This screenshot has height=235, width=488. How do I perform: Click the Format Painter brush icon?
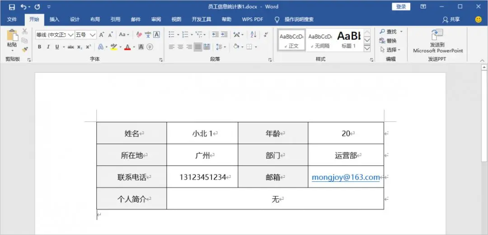(25, 50)
